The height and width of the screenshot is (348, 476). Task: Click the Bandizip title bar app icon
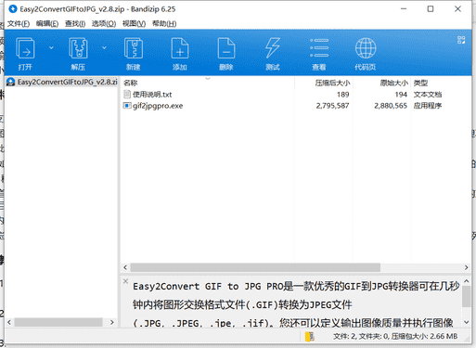pos(13,9)
